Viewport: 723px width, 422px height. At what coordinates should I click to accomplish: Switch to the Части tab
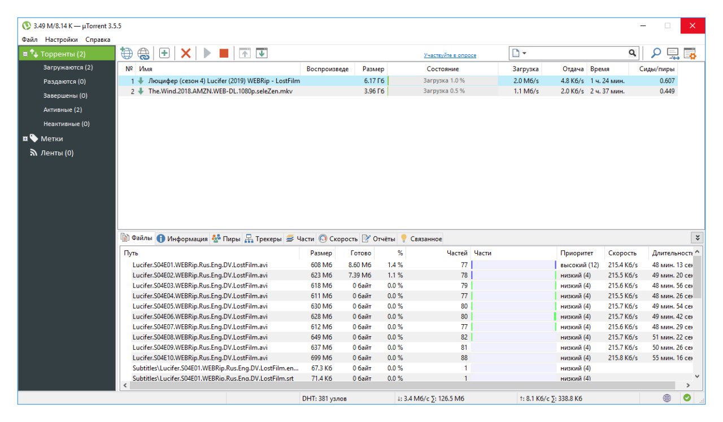pos(300,239)
